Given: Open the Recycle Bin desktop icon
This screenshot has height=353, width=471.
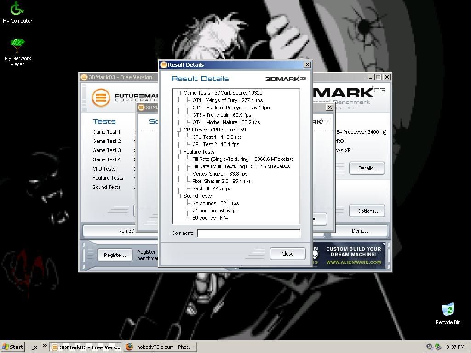Looking at the screenshot, I should click(x=448, y=313).
